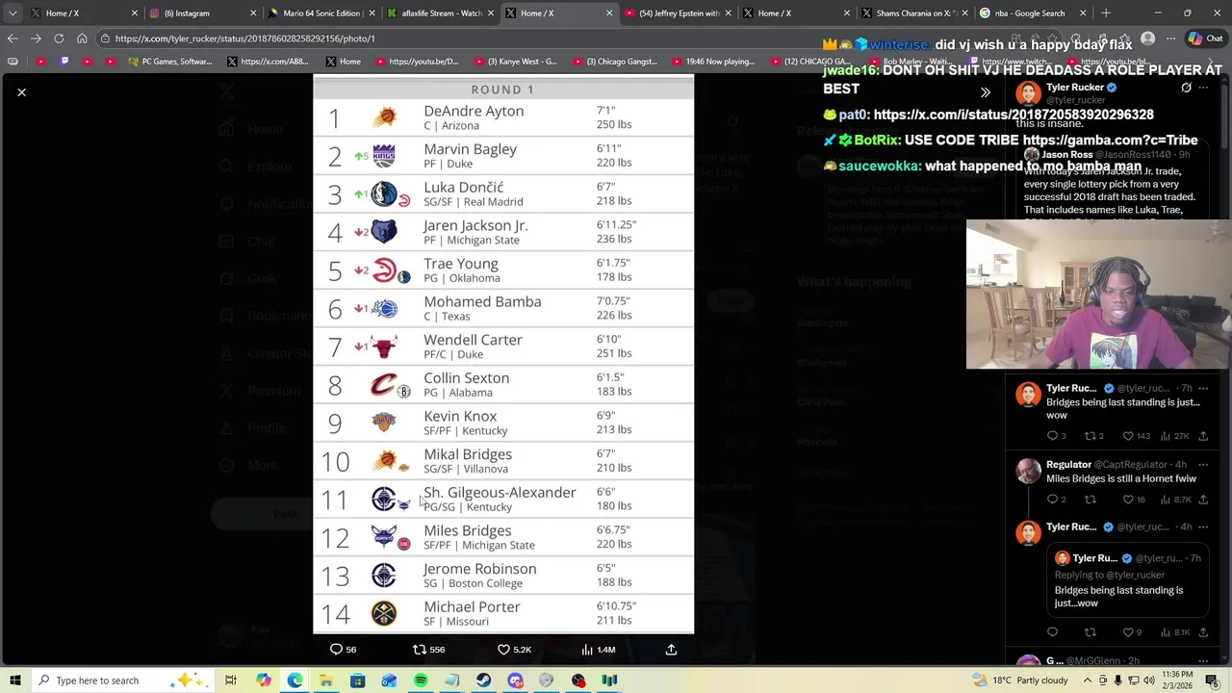Switch to the Instagram browser tab

(x=203, y=13)
